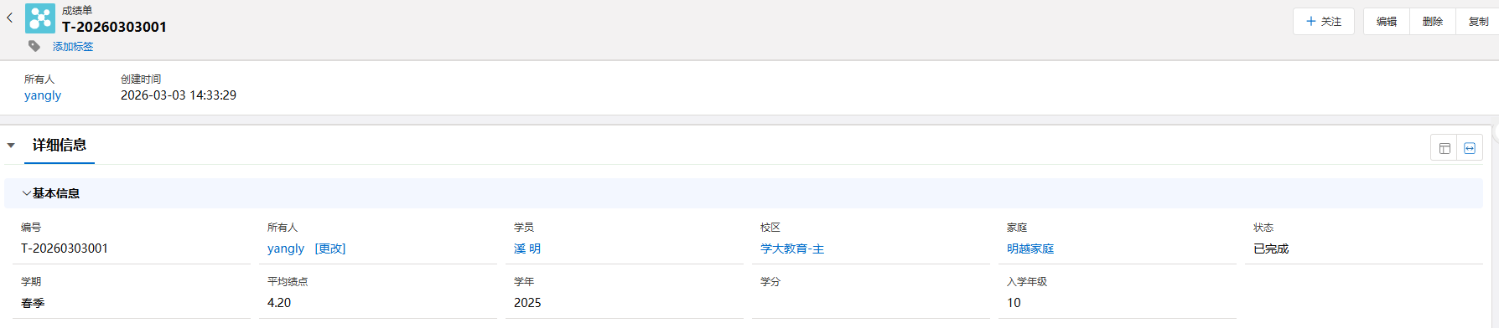The width and height of the screenshot is (1499, 328).
Task: Follow this record with 关注 button
Action: pyautogui.click(x=1324, y=22)
